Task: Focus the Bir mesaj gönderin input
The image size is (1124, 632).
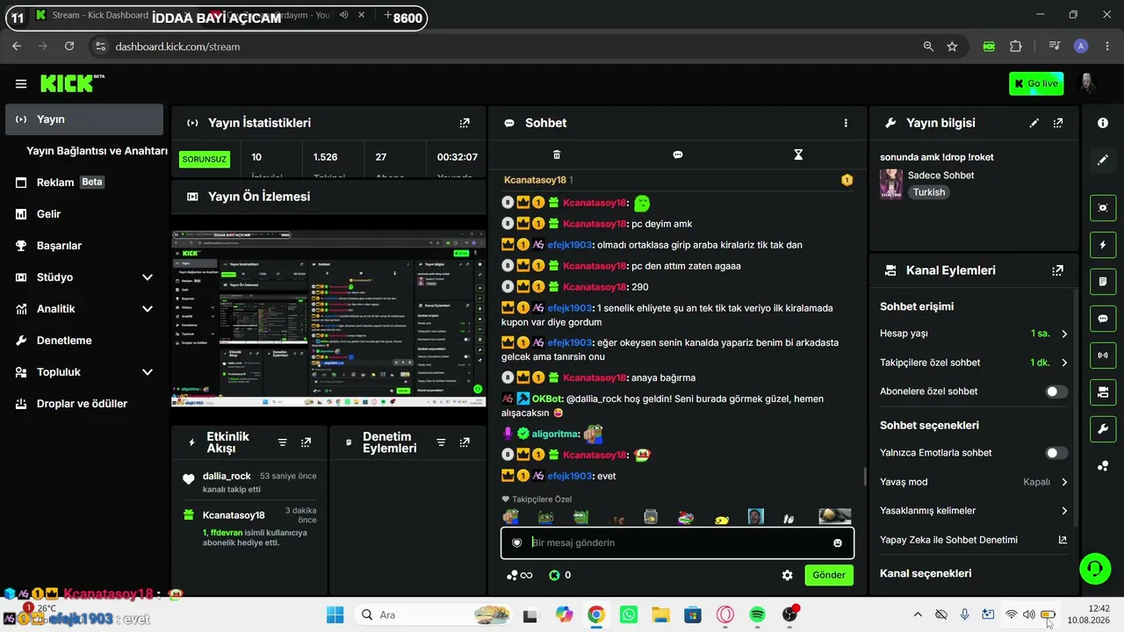Action: pyautogui.click(x=676, y=542)
